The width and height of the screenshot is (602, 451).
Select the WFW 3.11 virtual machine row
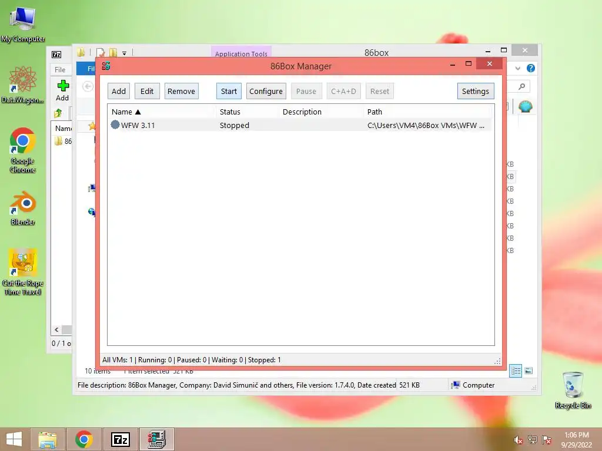coord(300,125)
